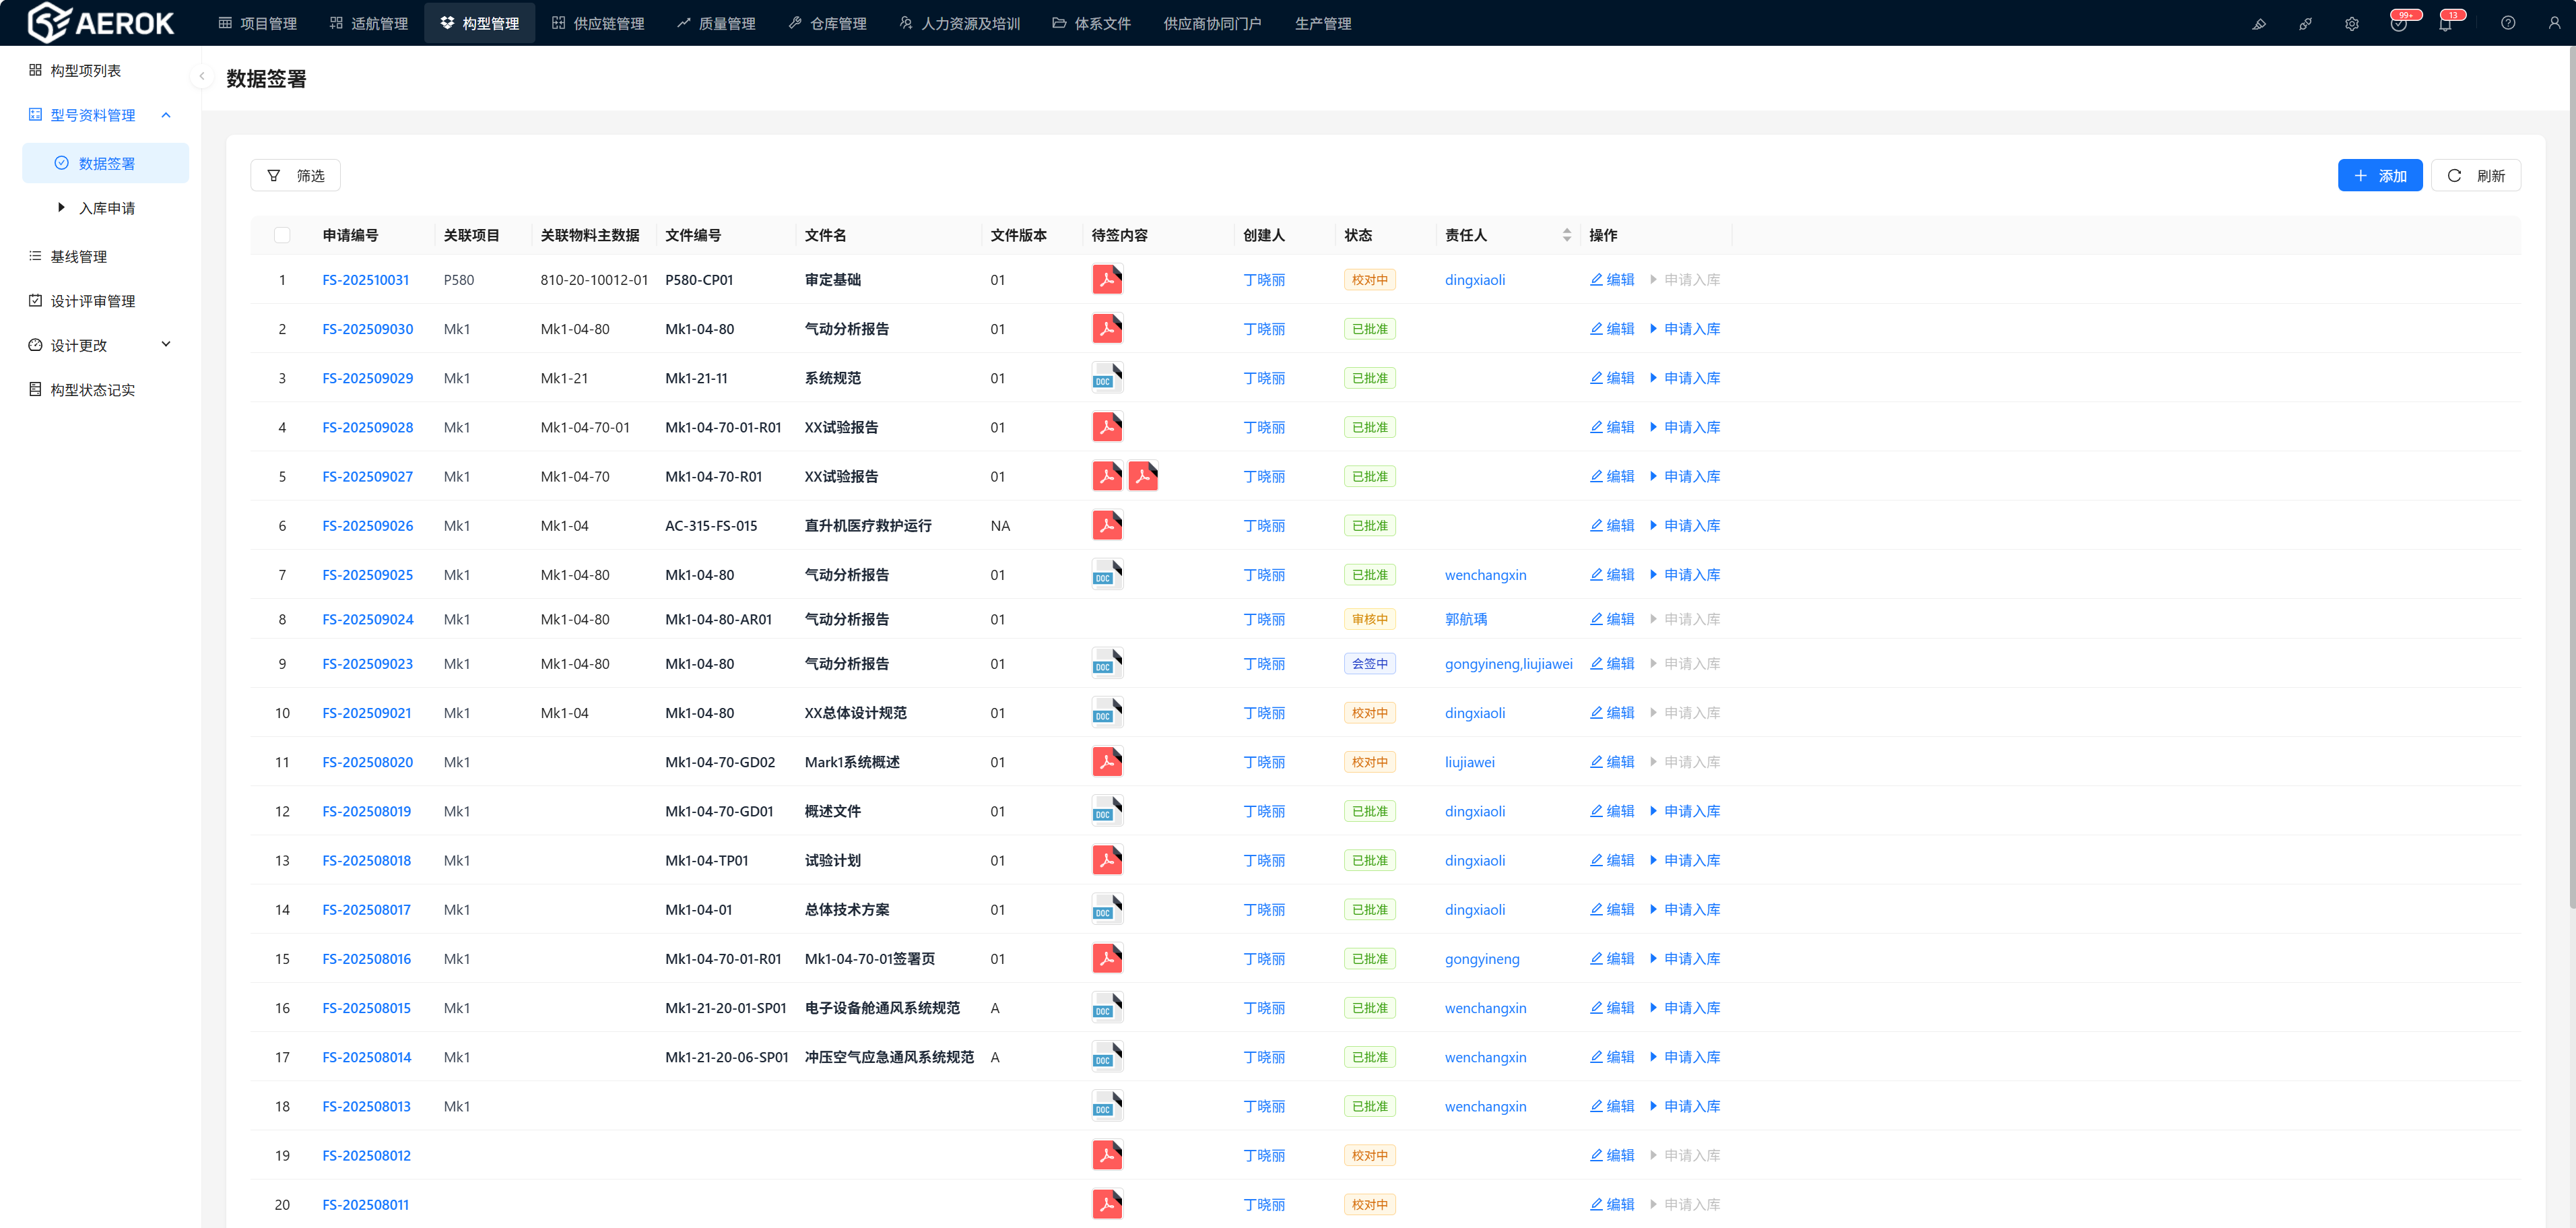Viewport: 2576px width, 1228px height.
Task: Click the plug connection icon in header
Action: (2305, 24)
